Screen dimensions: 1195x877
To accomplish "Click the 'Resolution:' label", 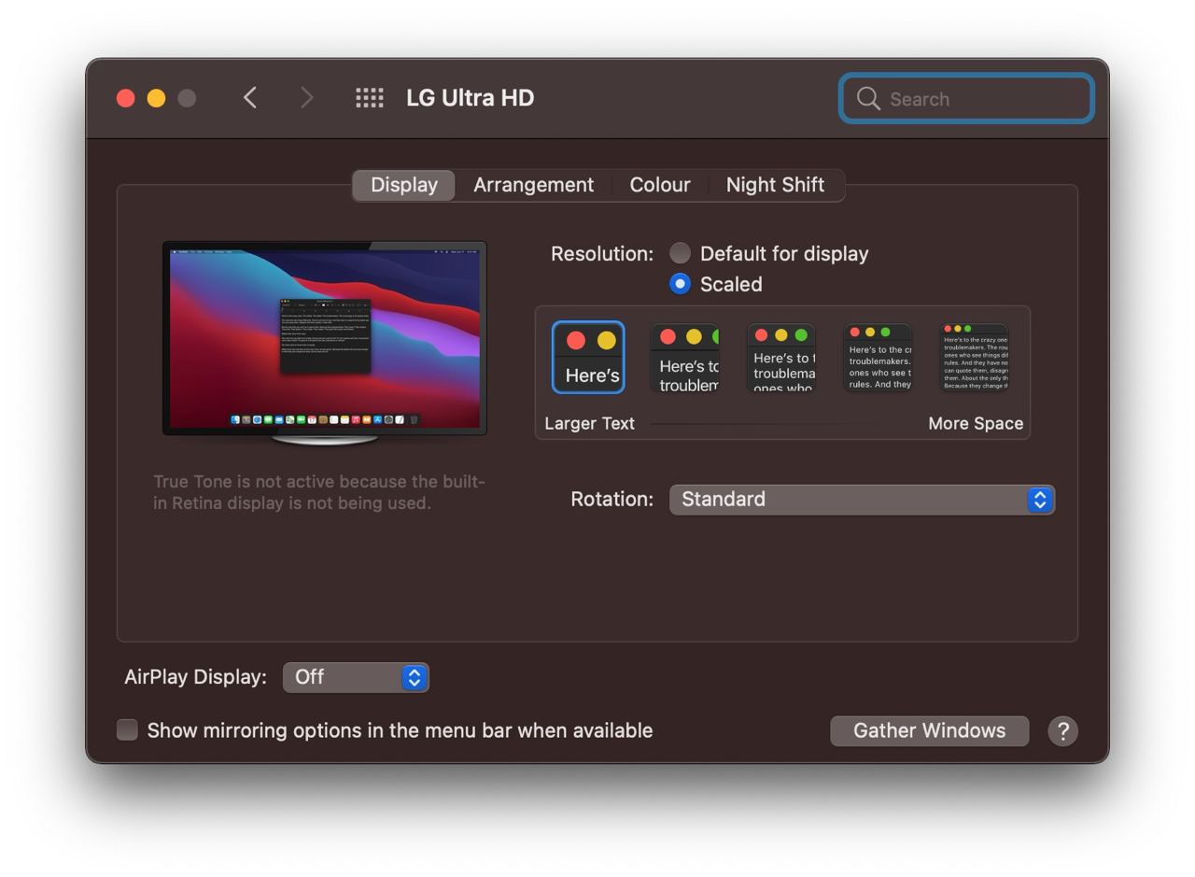I will point(602,254).
